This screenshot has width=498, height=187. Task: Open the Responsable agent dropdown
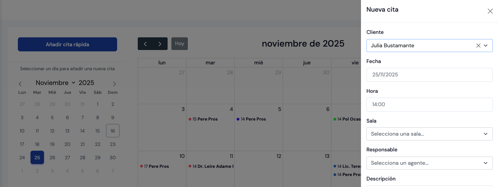pyautogui.click(x=429, y=163)
